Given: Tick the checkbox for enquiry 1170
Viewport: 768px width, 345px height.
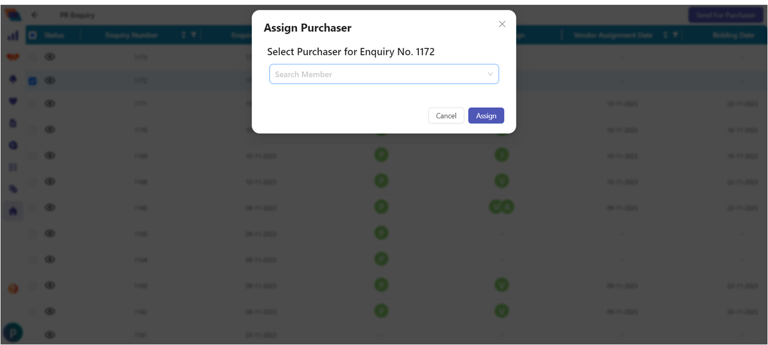Looking at the screenshot, I should tap(32, 130).
